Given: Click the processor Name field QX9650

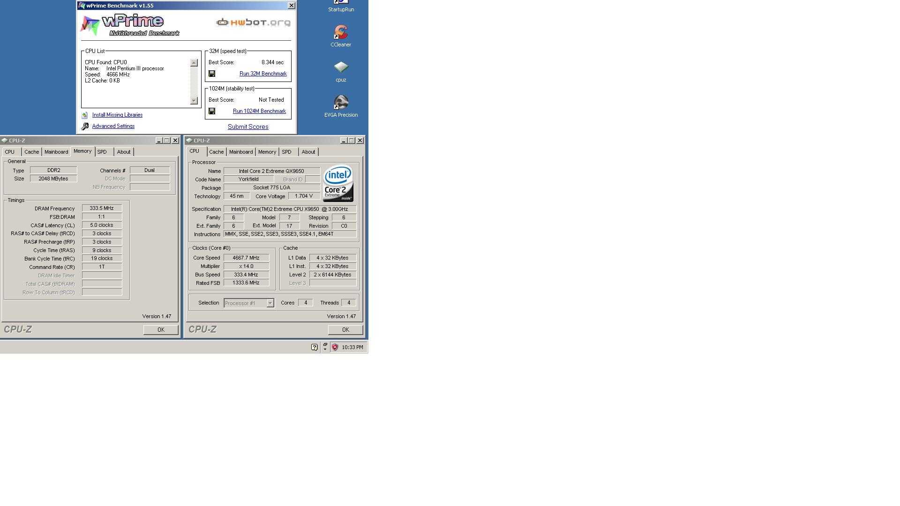Looking at the screenshot, I should 271,171.
